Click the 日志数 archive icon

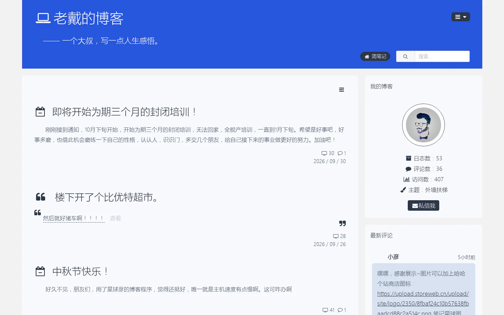[x=408, y=158]
